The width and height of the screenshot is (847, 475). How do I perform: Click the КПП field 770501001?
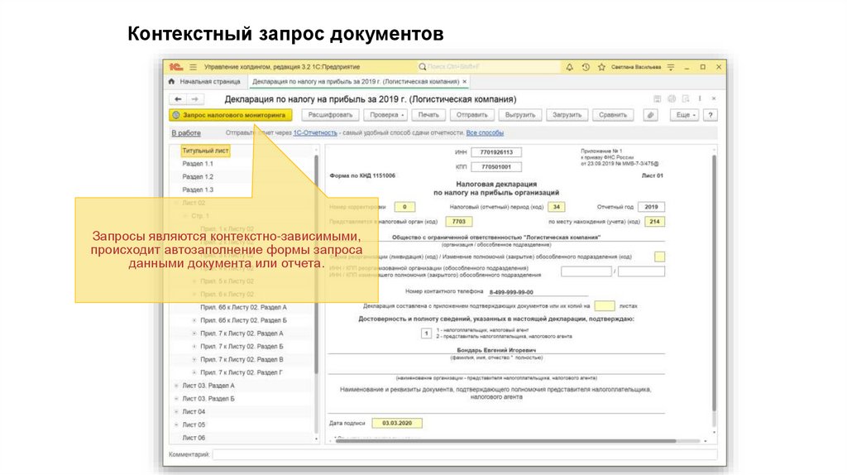tap(496, 167)
